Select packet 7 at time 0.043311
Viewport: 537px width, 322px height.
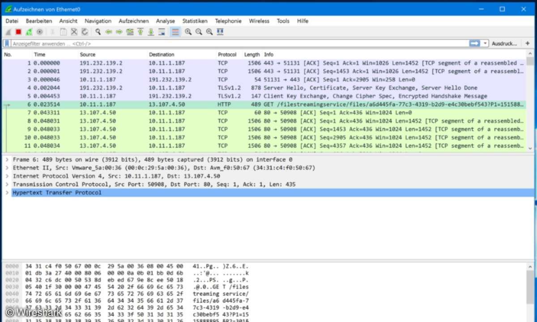click(264, 113)
